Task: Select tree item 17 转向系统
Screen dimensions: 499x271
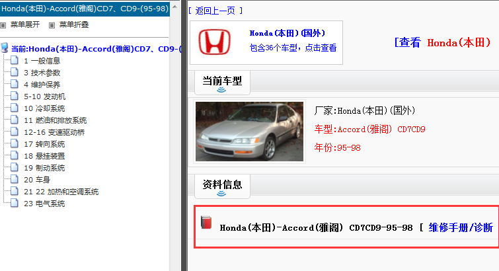Action: tap(44, 144)
